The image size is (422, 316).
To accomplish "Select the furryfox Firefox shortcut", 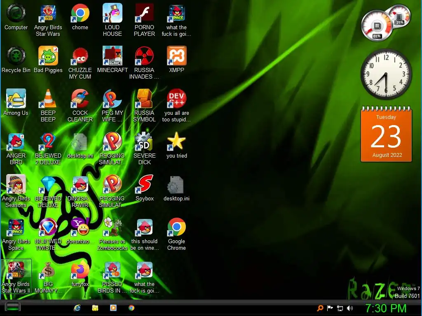I will (x=80, y=274).
